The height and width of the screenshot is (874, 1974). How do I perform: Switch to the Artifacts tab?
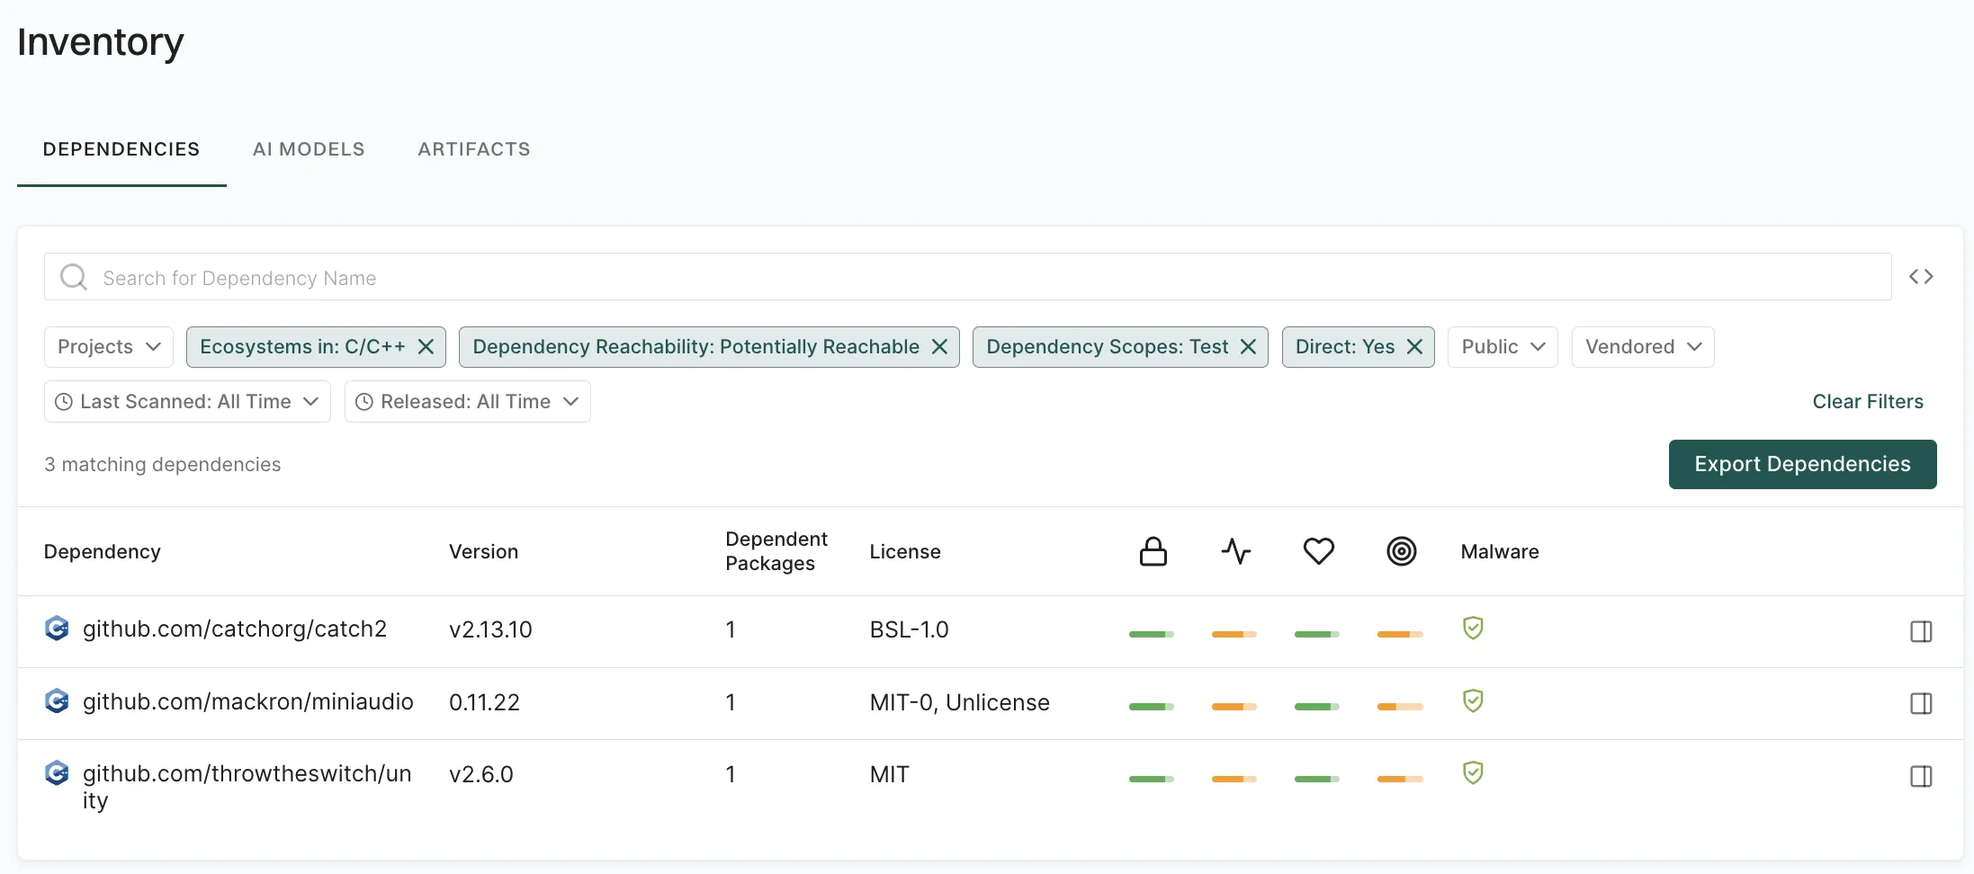point(473,148)
